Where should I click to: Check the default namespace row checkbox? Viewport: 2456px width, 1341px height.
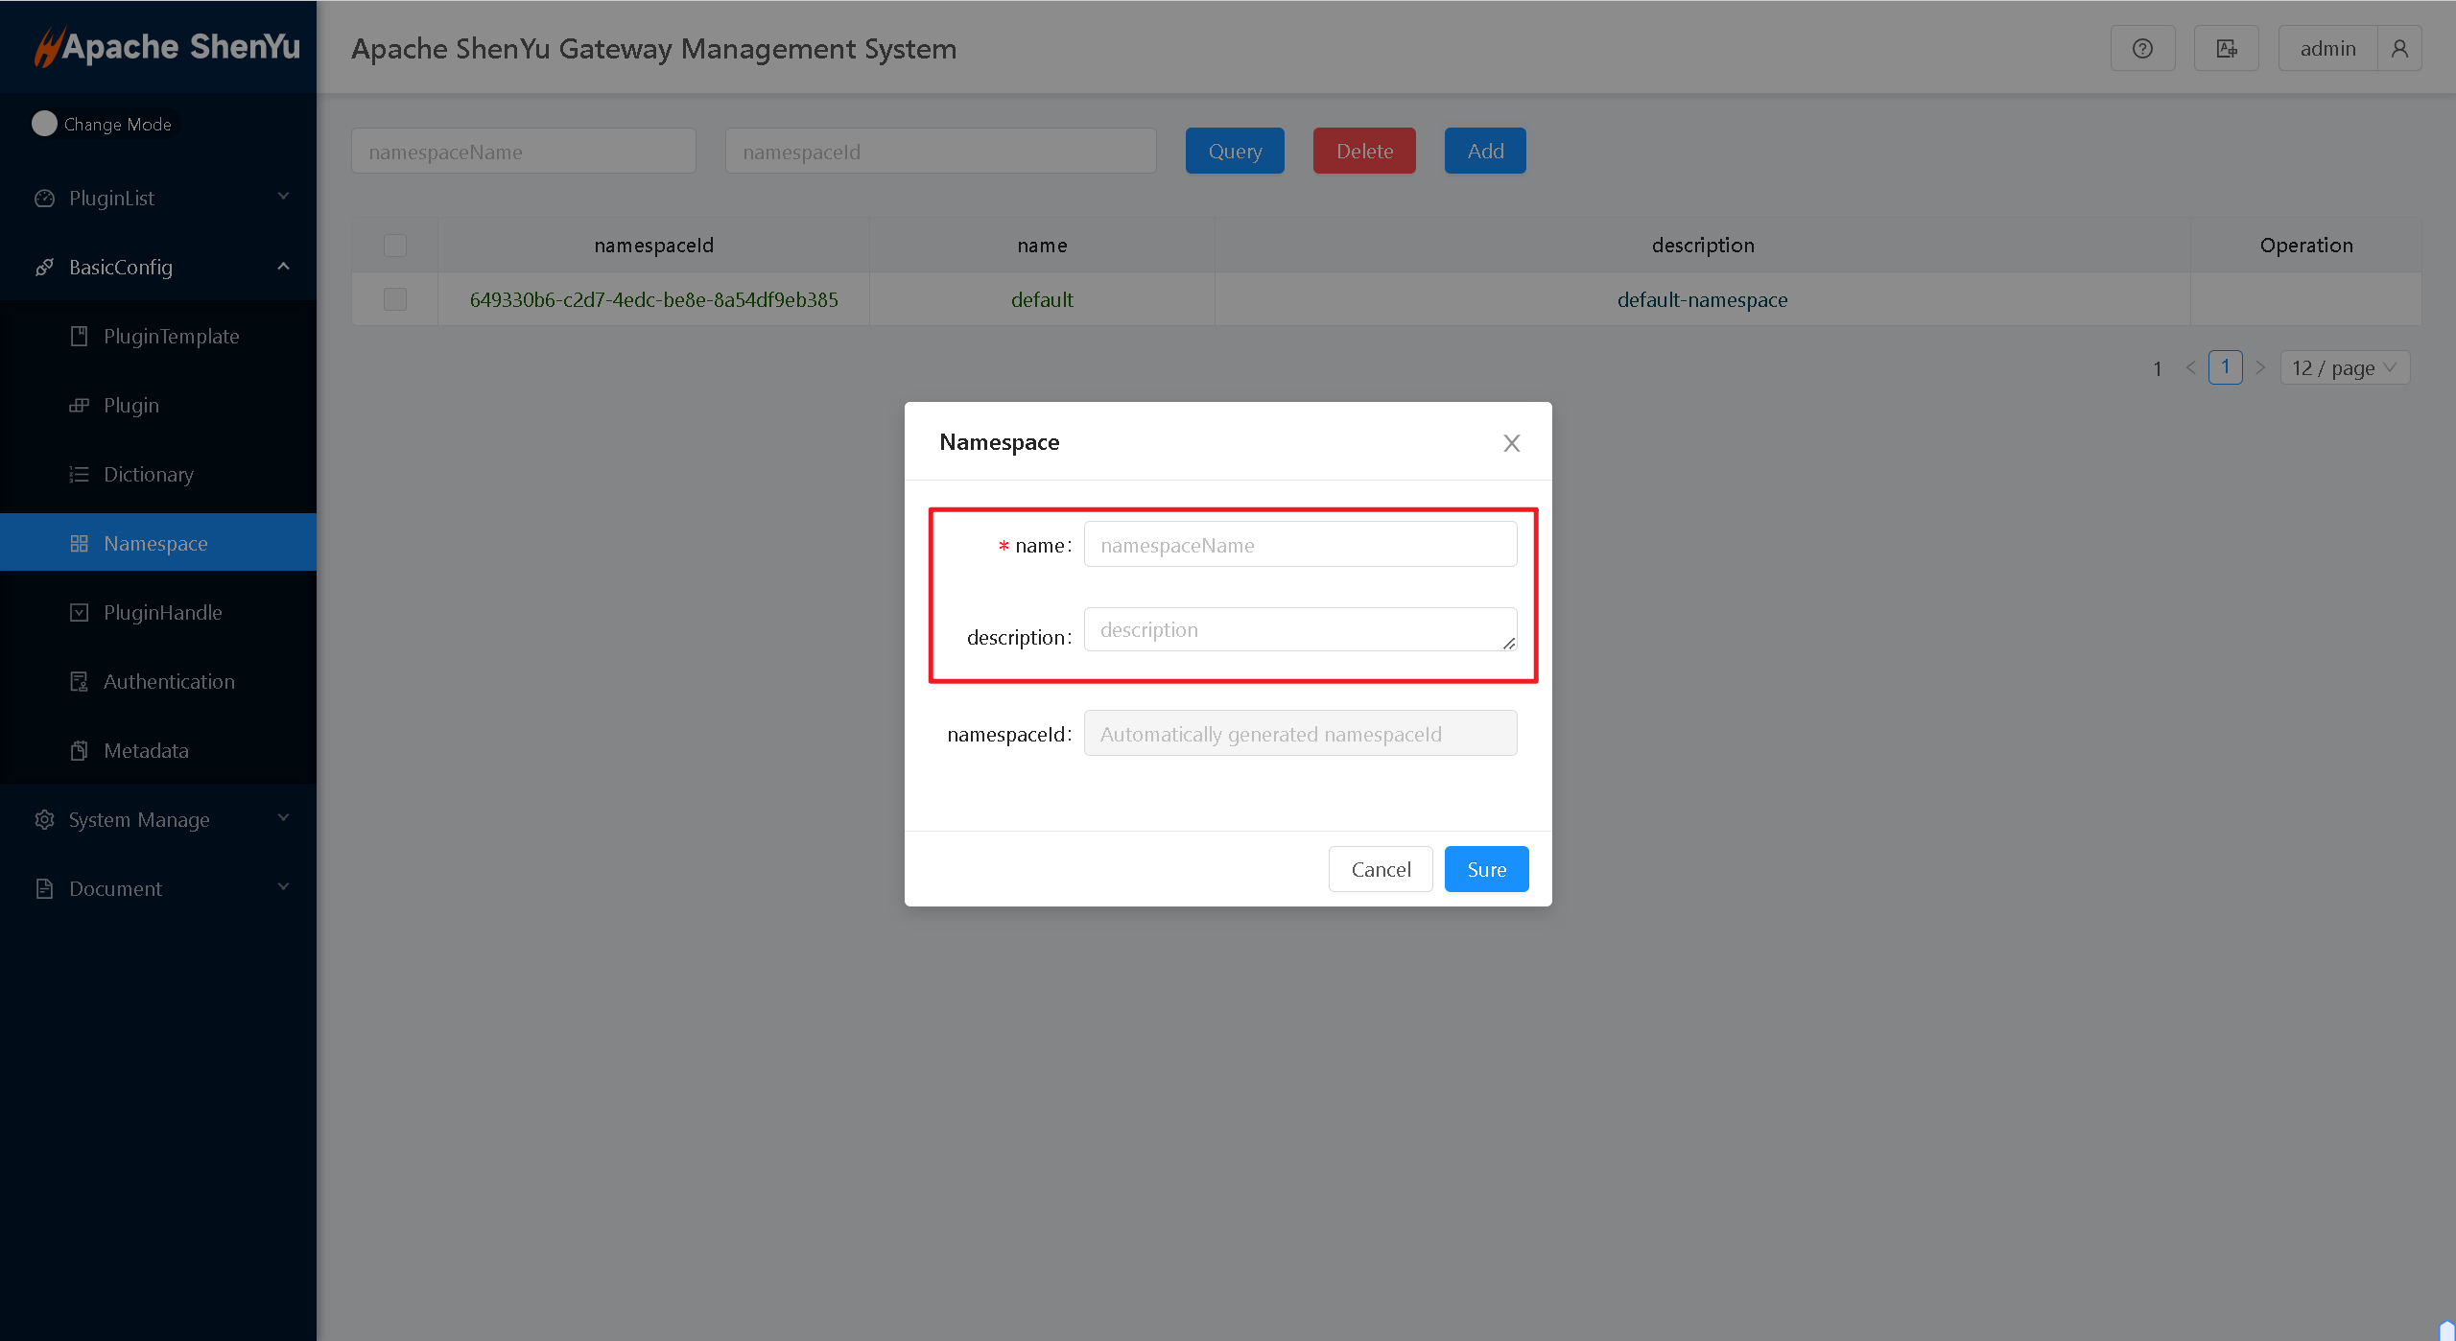(x=394, y=299)
